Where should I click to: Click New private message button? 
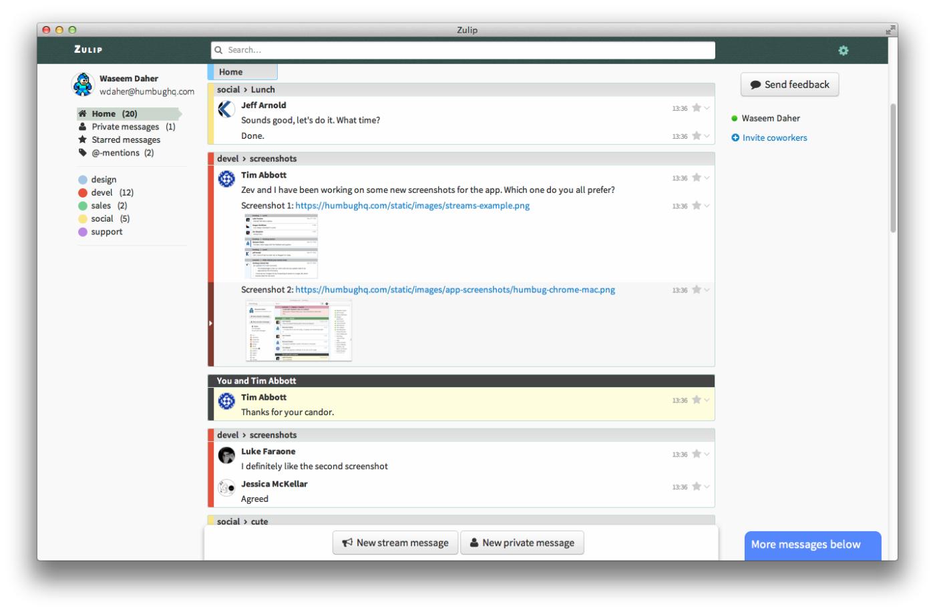tap(522, 543)
